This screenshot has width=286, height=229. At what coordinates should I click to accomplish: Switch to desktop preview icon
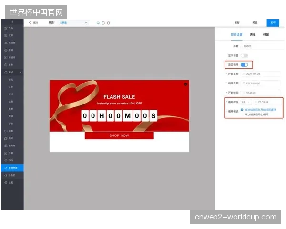(98, 23)
